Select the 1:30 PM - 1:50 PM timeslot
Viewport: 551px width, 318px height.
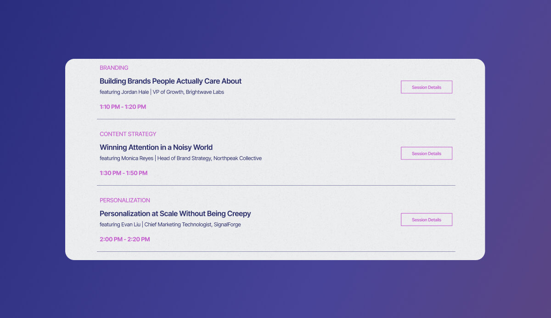(124, 173)
